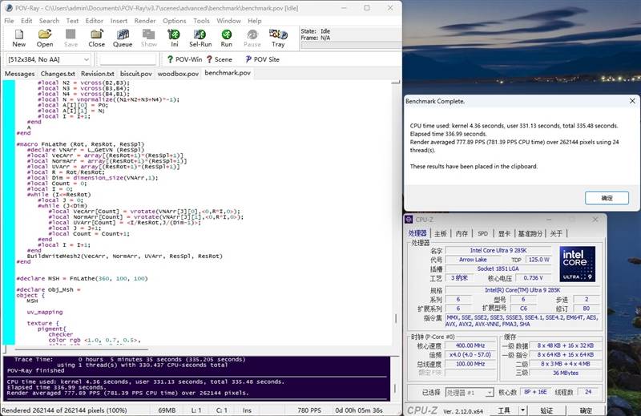Viewport: 641px width, 416px height.
Task: Click the Ini settings toolbar icon
Action: click(x=175, y=37)
